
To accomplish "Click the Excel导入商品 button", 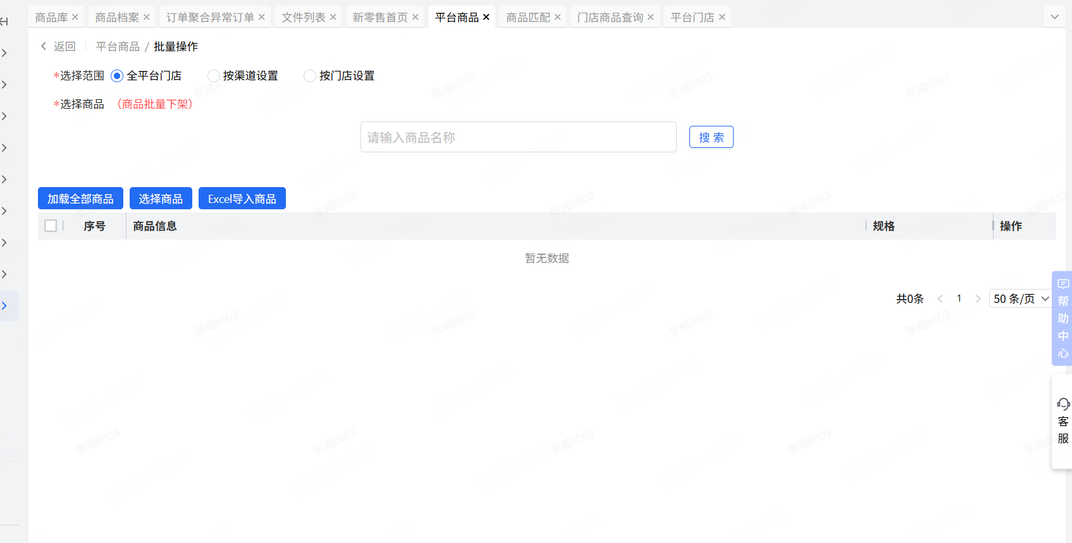I will tap(242, 198).
